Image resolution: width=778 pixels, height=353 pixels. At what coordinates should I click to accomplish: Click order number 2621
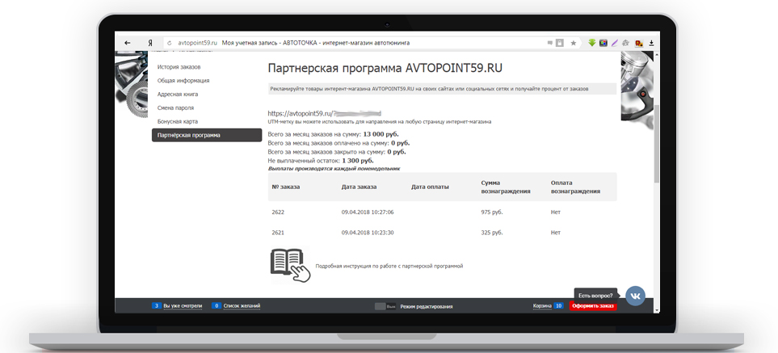tap(278, 233)
